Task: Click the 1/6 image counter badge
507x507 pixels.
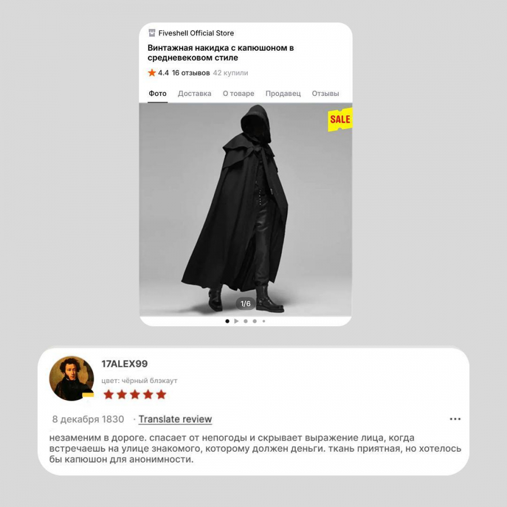Action: [x=246, y=304]
